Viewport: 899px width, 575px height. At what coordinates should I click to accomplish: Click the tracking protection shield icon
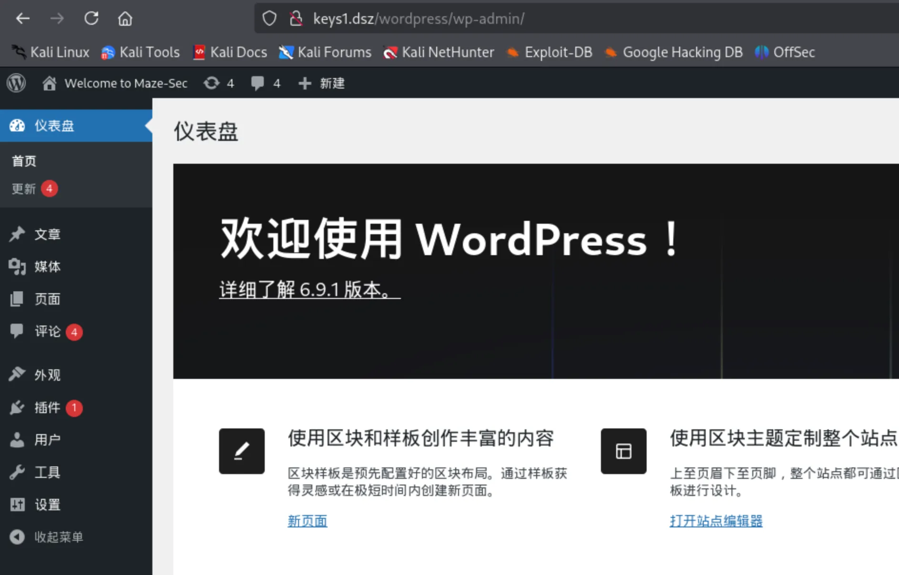point(270,19)
